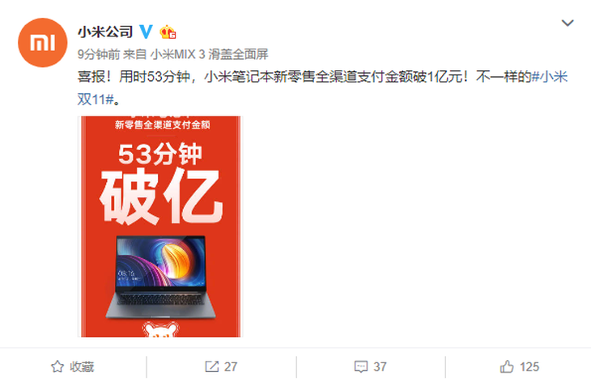Expand the post options chevron menu
The height and width of the screenshot is (381, 591).
pos(568,23)
